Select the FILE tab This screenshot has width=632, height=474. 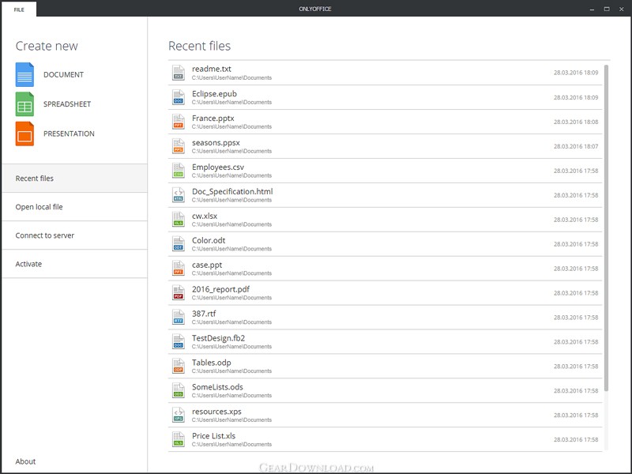(19, 9)
